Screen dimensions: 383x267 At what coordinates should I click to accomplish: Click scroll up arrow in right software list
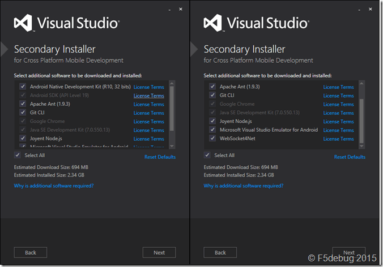[361, 83]
